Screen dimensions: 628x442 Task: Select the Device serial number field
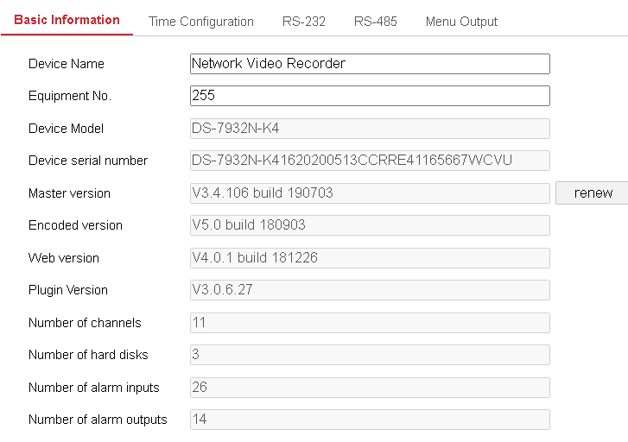click(x=369, y=161)
